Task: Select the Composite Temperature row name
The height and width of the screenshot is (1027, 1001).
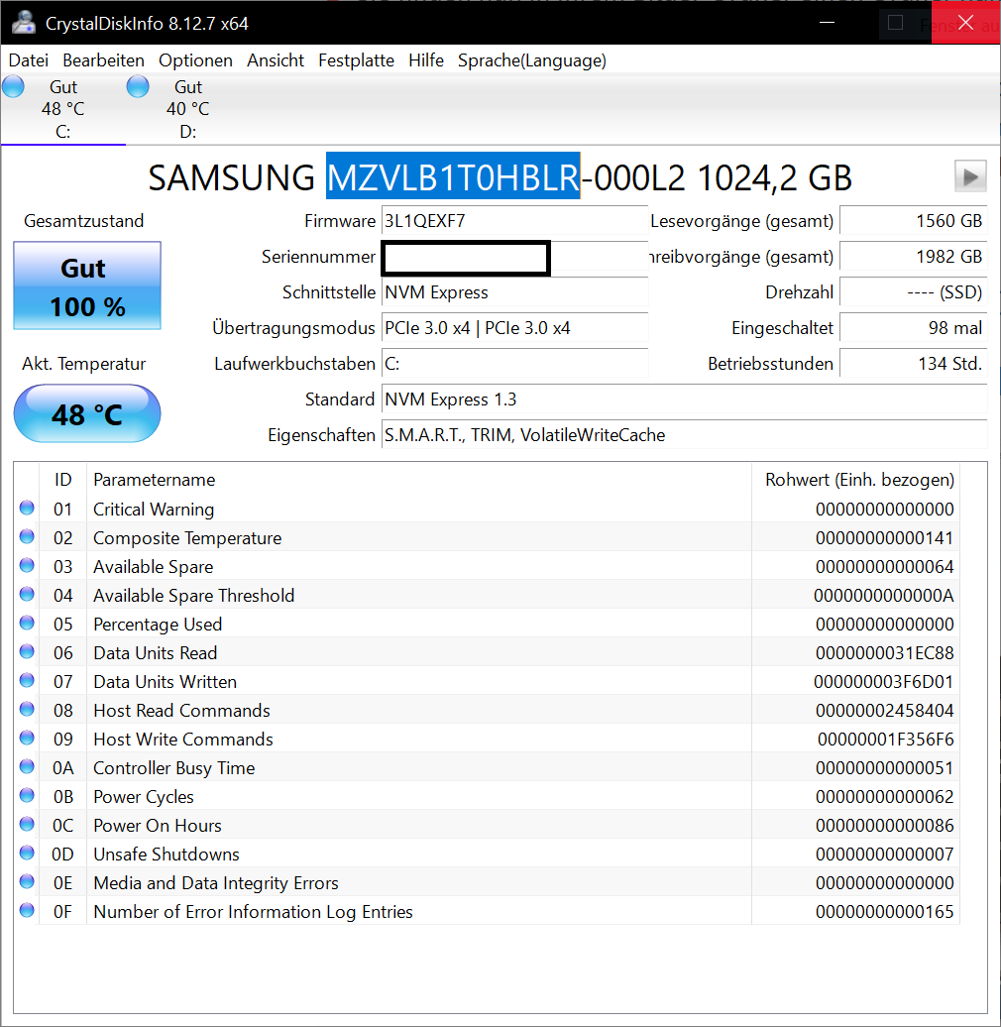Action: [187, 537]
